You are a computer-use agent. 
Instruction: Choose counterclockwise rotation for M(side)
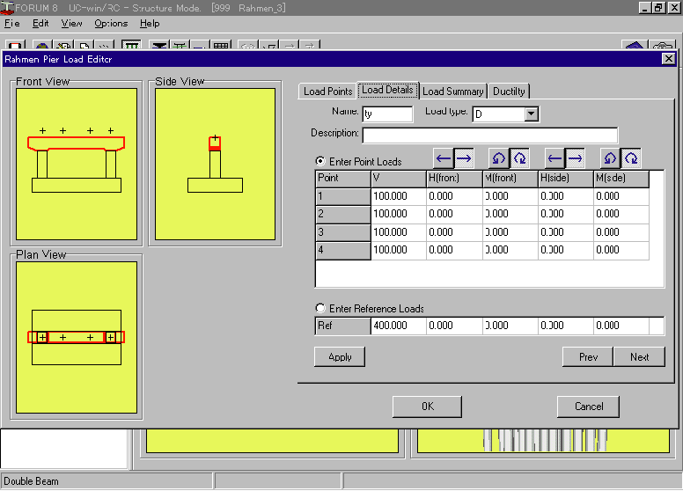610,158
